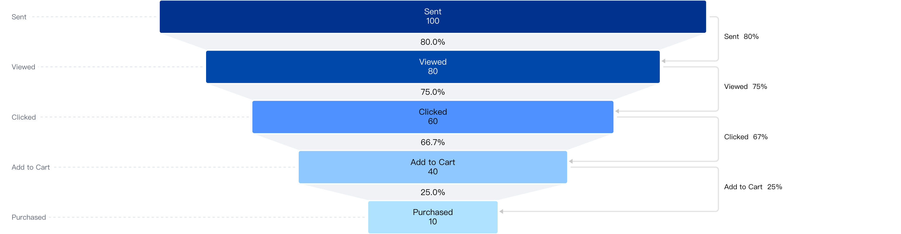Click the 75.0% conversion rate label
Screen dimensions: 901x234
click(x=433, y=92)
